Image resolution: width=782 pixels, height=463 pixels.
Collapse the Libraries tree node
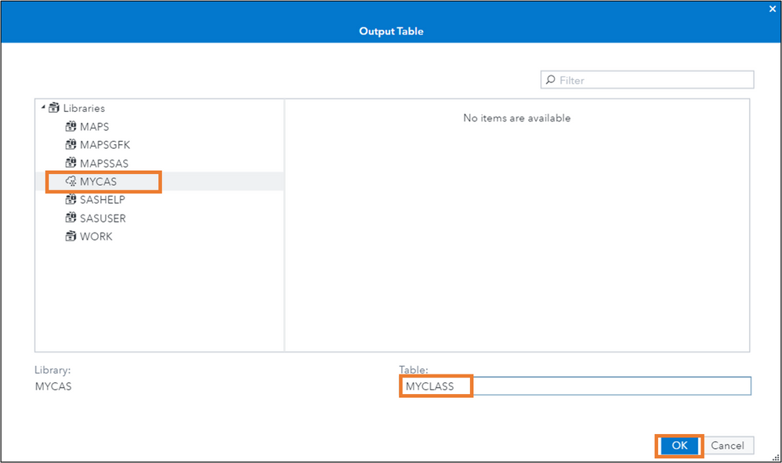[x=43, y=107]
